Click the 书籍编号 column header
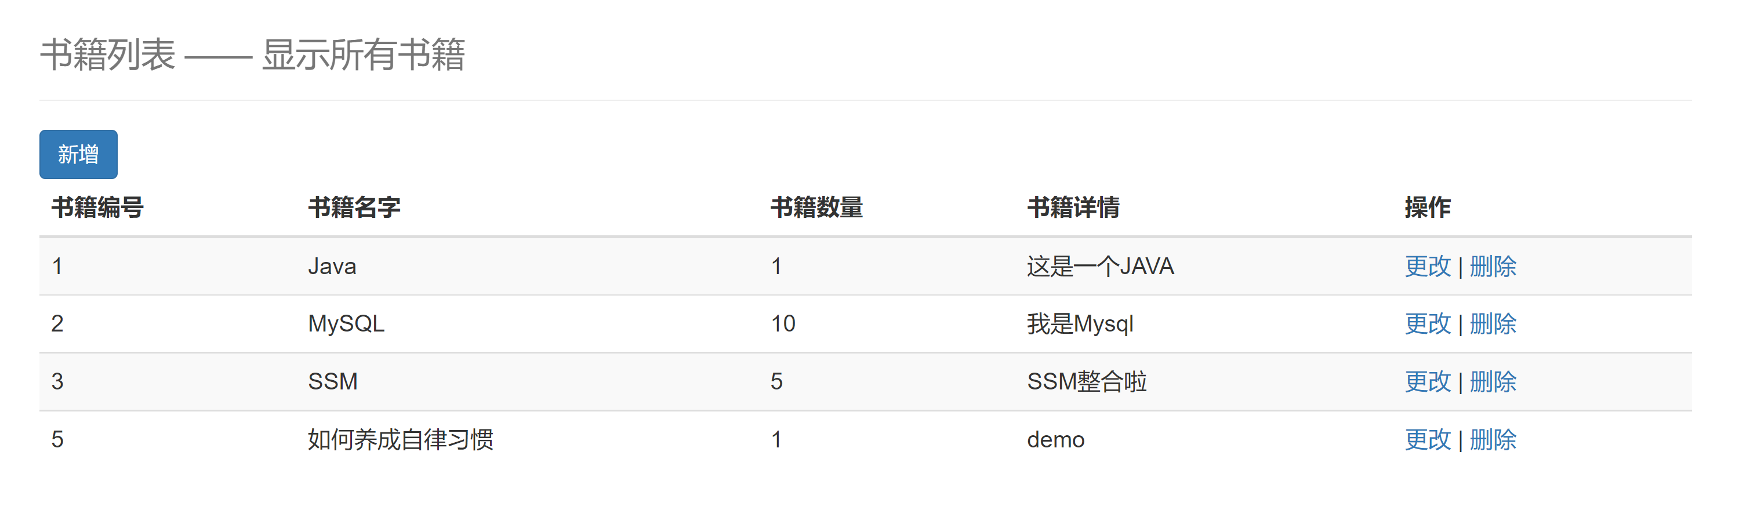Viewport: 1739px width, 521px height. tap(98, 207)
